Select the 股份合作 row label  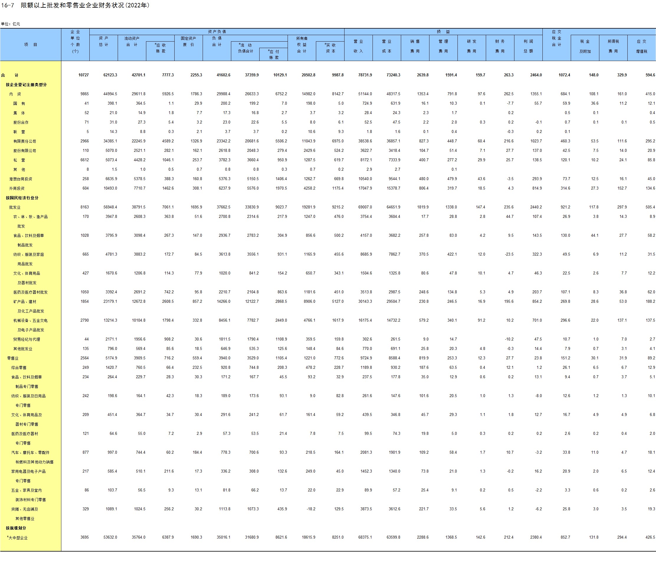21,122
